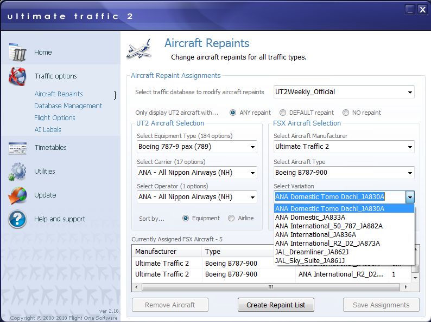The width and height of the screenshot is (431, 322).
Task: Open Traffic options section
Action: pos(55,76)
